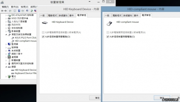Click the HID Keyboard Device dialog title bar
This screenshot has width=180, height=102.
(69, 9)
